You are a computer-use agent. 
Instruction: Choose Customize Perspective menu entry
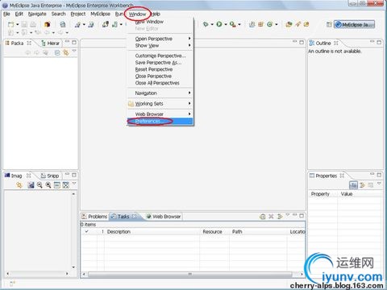(160, 56)
